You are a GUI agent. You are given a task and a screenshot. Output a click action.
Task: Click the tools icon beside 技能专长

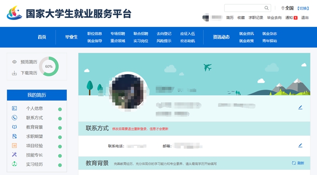tap(14, 155)
